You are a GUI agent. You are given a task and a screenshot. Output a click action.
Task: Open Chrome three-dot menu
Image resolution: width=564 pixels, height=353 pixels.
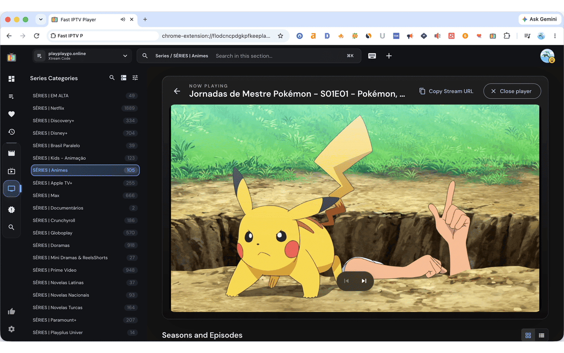[x=555, y=36]
